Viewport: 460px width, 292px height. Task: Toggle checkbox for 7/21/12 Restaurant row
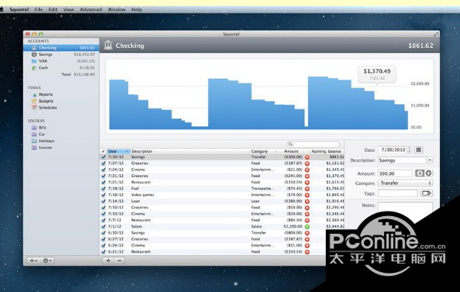[103, 182]
